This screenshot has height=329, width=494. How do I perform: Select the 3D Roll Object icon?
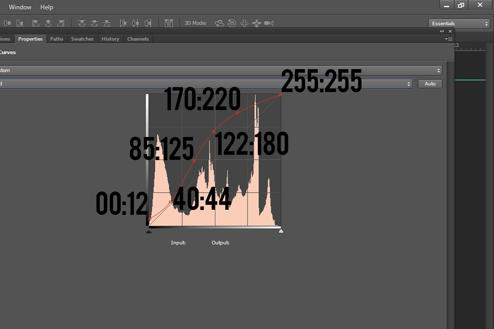[232, 23]
